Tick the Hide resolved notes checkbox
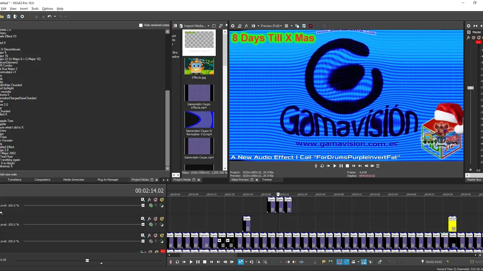483x271 pixels. click(141, 25)
